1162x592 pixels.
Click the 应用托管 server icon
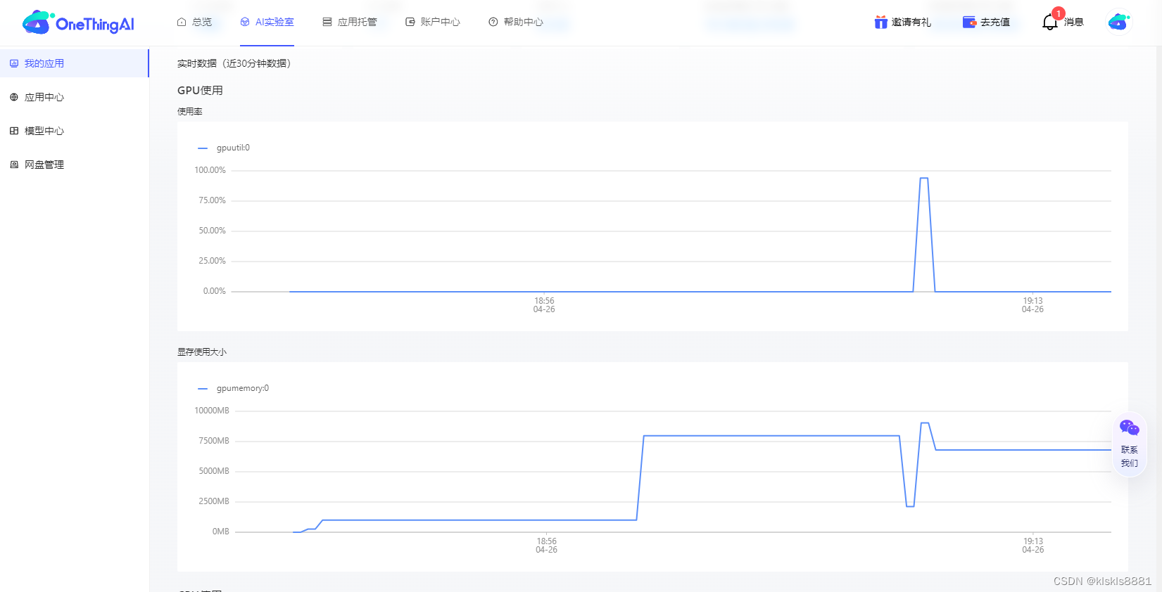tap(327, 22)
